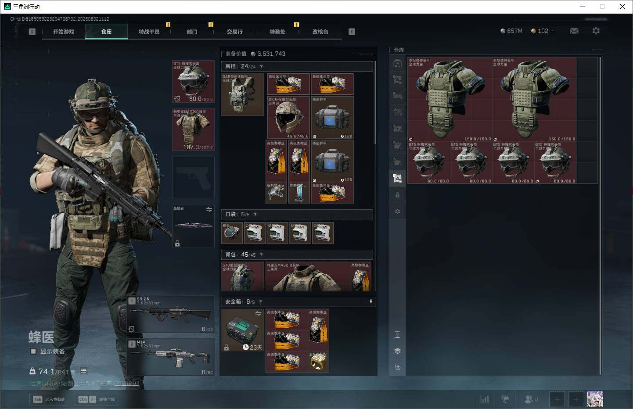Select the 仓库 tab
The height and width of the screenshot is (409, 633).
[106, 32]
